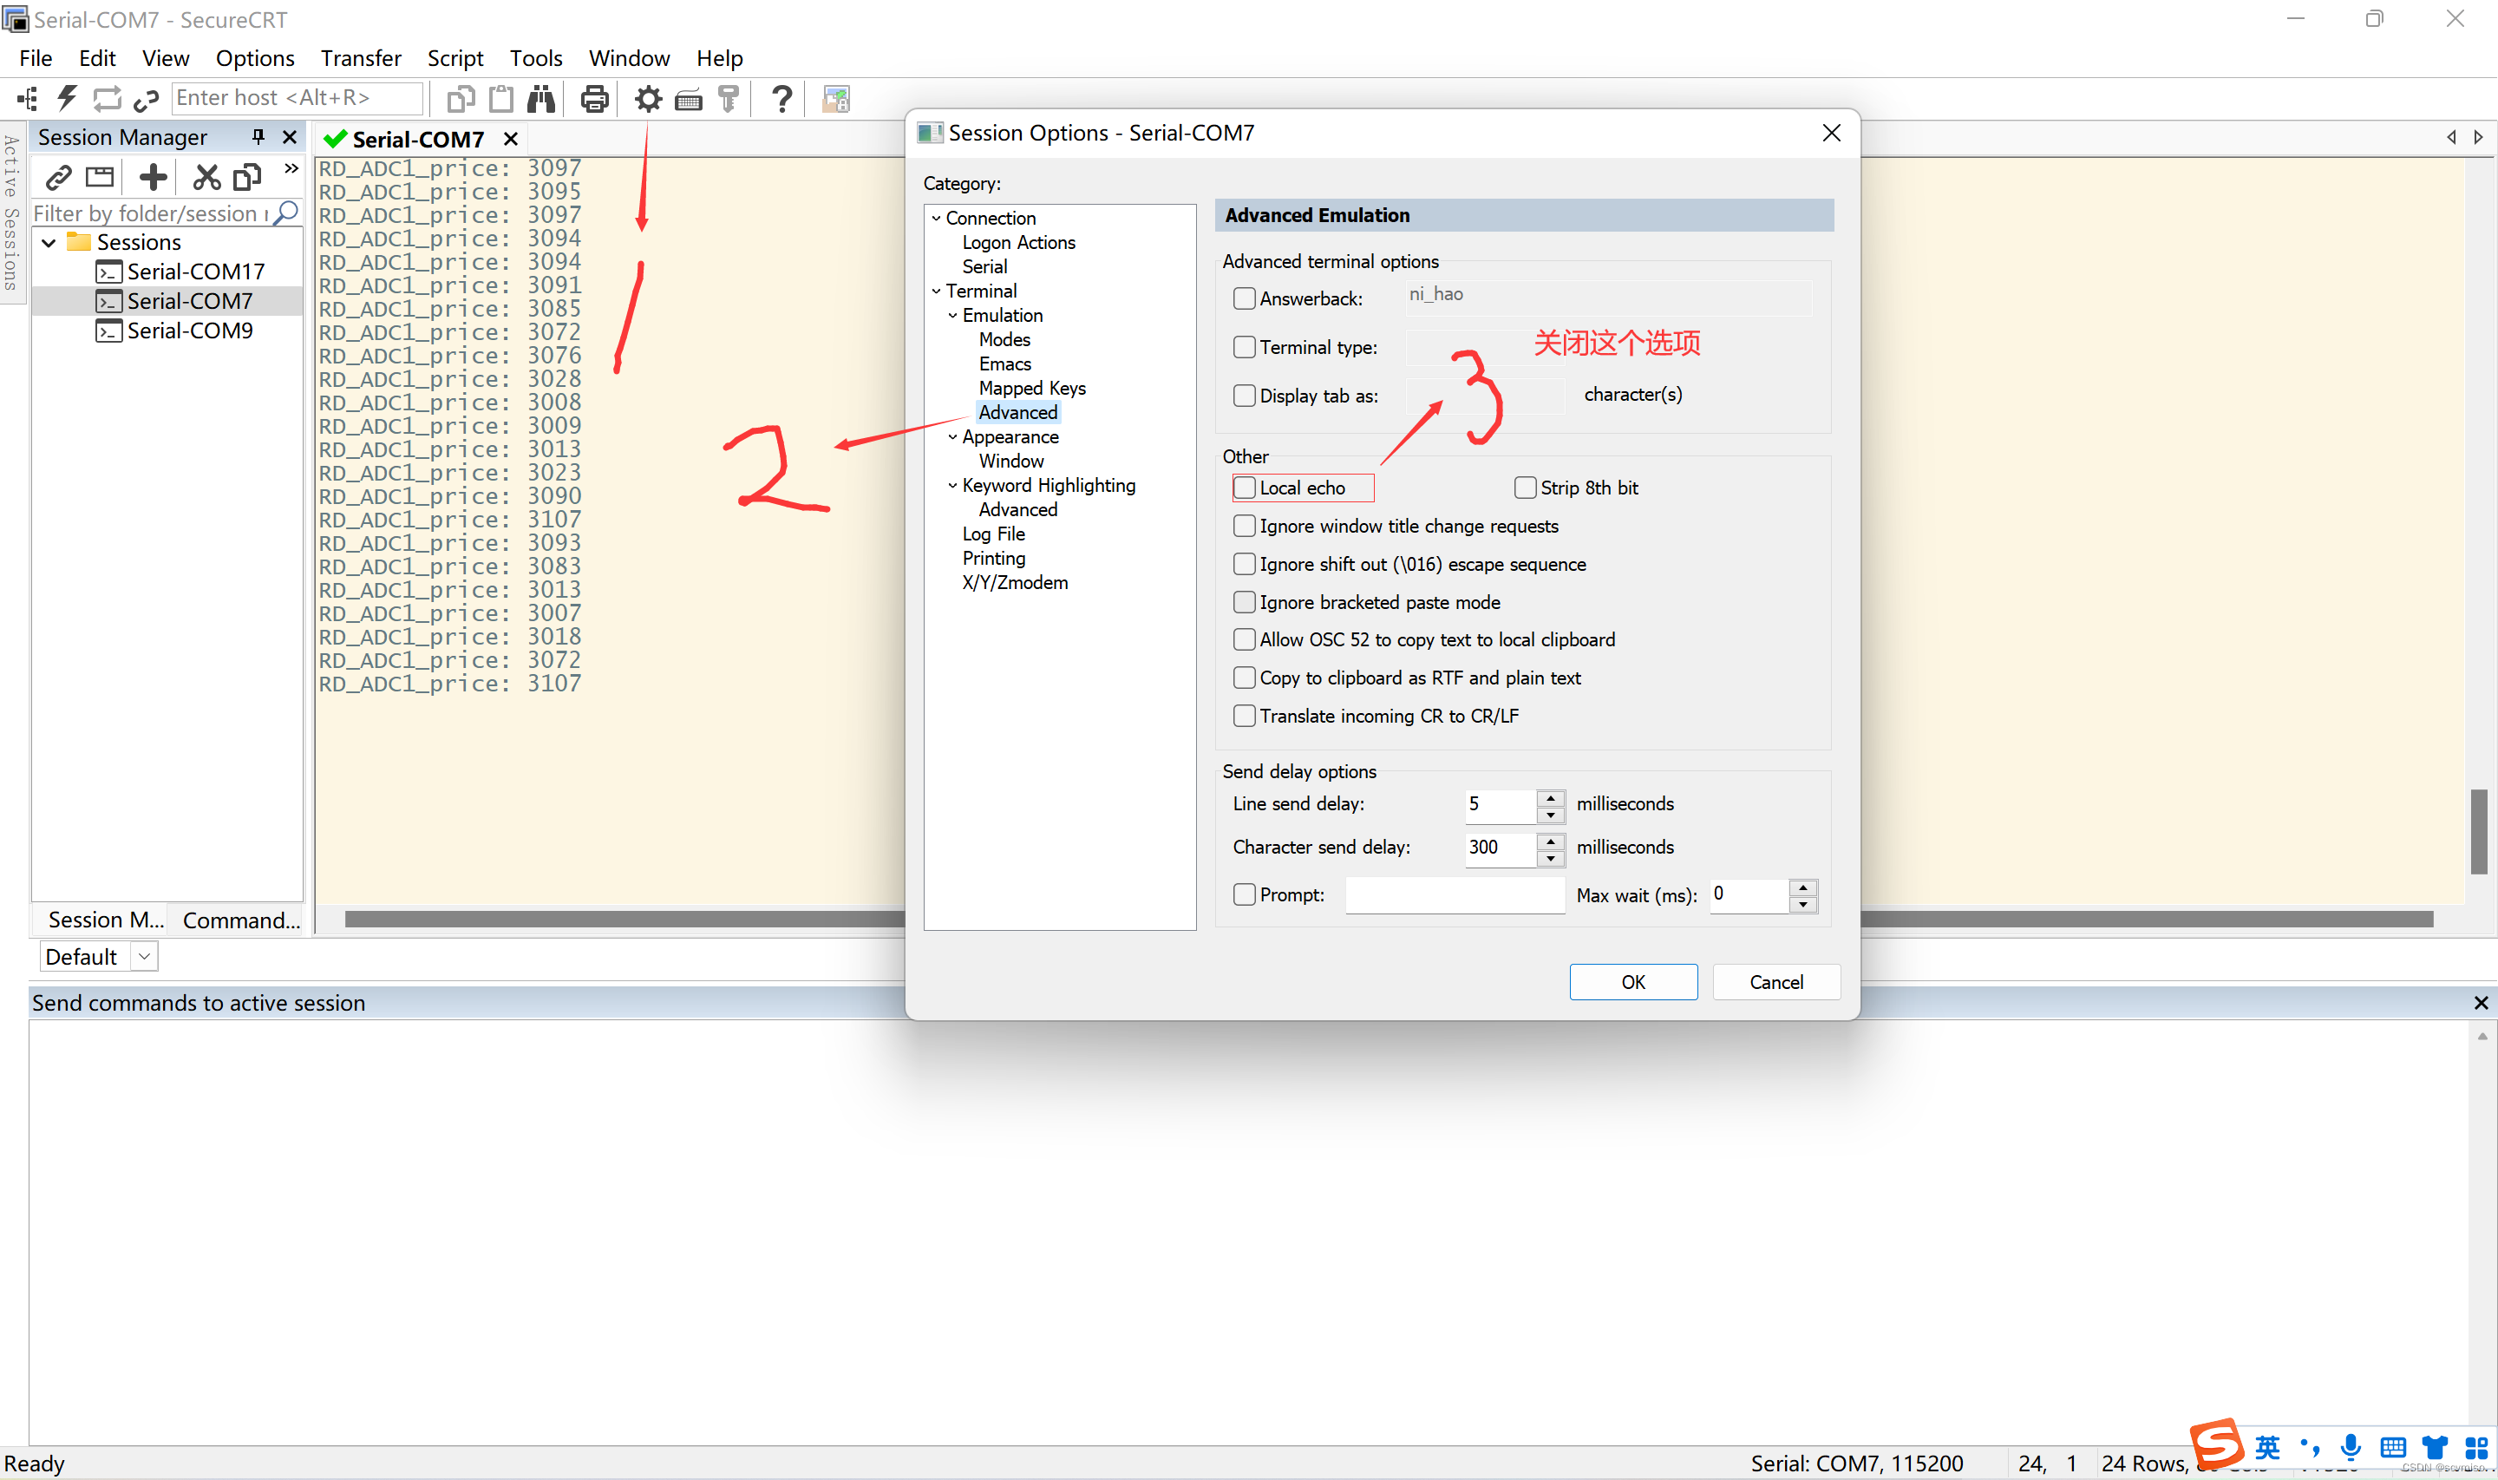Pin the Session Manager panel
The width and height of the screenshot is (2498, 1480).
[x=258, y=136]
